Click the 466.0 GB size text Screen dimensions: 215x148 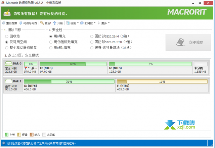(x=30, y=89)
